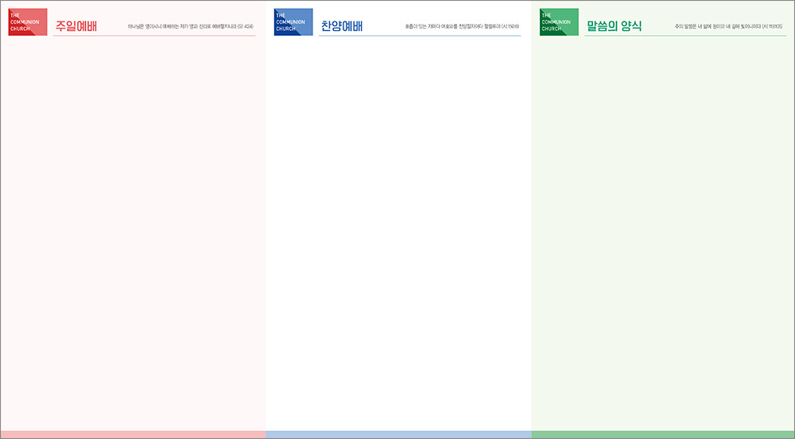Click the green underline beneath 말씀의 양식 header
This screenshot has width=795, height=439.
tap(685, 36)
